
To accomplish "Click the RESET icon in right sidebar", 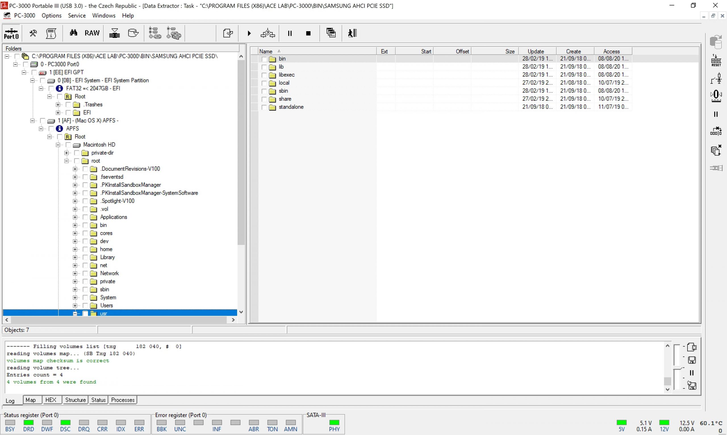I will [716, 60].
